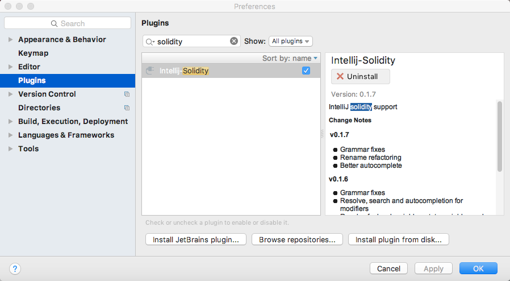Disable the Intellij-Solidity plugin checkbox
510x281 pixels.
point(306,71)
